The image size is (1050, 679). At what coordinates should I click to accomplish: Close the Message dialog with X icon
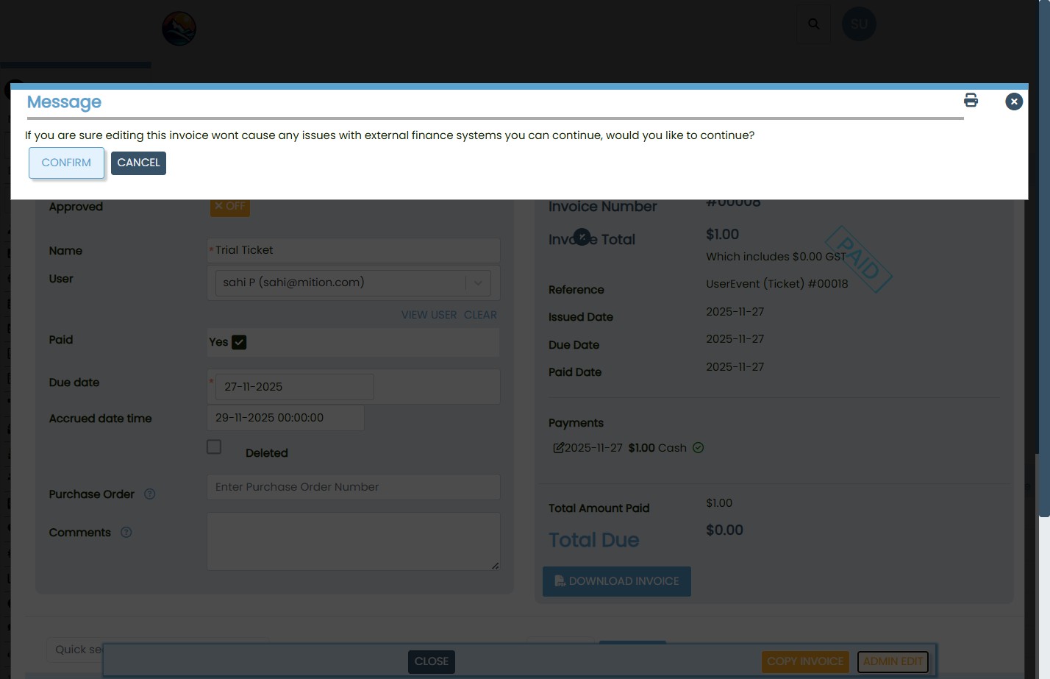[1014, 102]
